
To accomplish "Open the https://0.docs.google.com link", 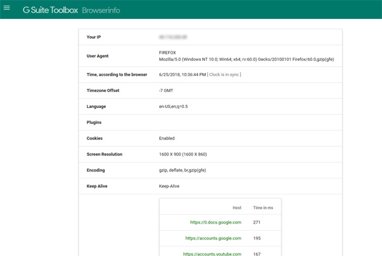I will tap(216, 222).
